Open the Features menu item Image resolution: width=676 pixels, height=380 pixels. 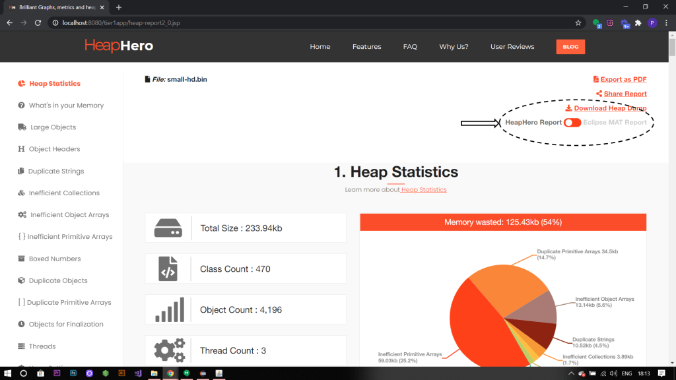[366, 47]
